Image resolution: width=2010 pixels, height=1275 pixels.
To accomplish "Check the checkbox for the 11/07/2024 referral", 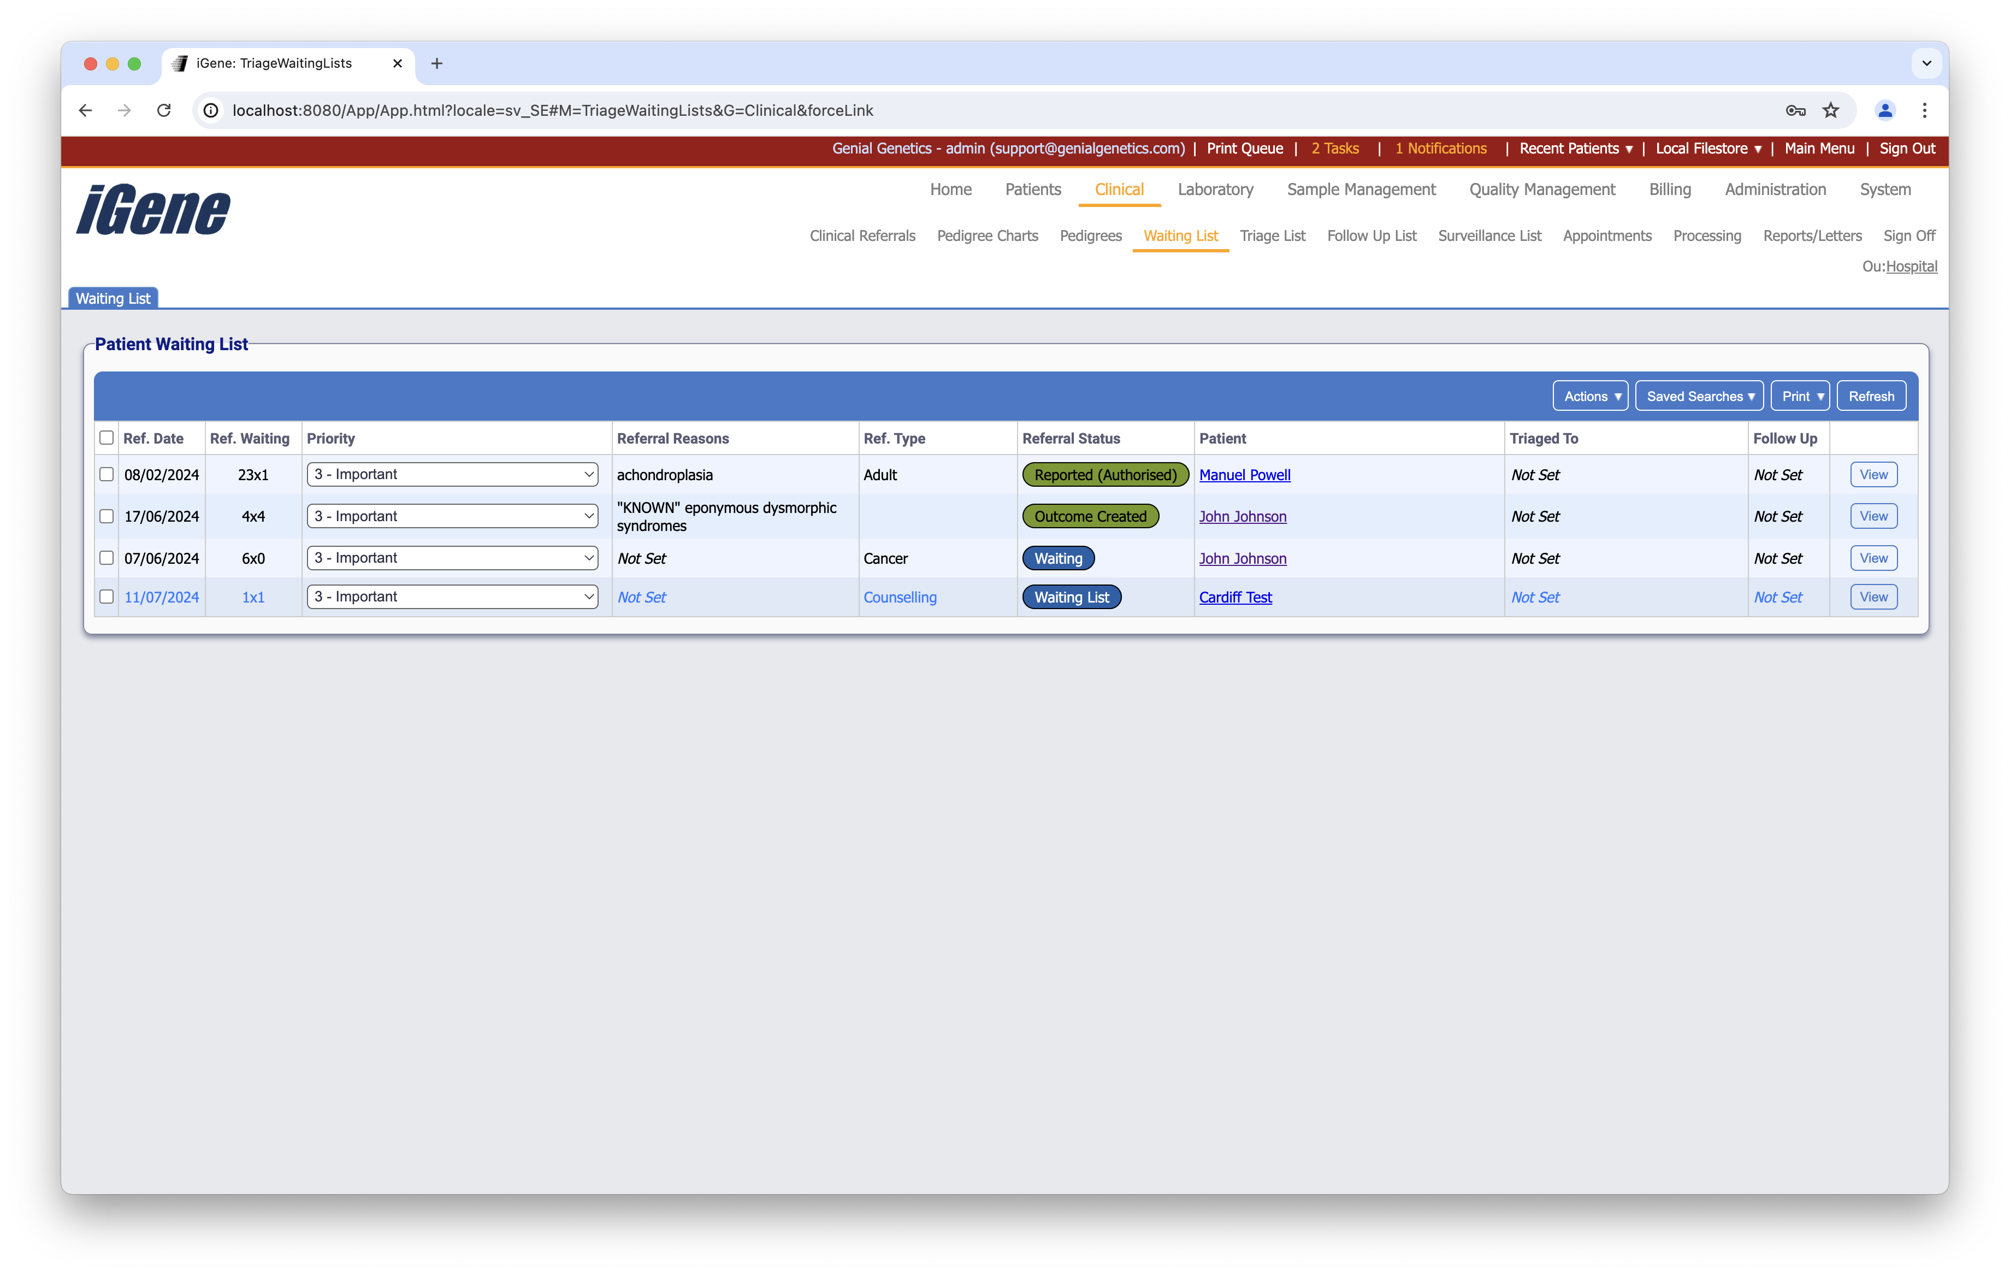I will click(106, 597).
